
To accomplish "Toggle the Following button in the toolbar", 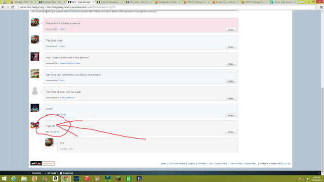I will [x=36, y=173].
